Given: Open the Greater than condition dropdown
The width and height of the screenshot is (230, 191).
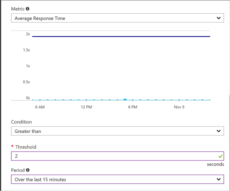Looking at the screenshot, I should pyautogui.click(x=117, y=131).
